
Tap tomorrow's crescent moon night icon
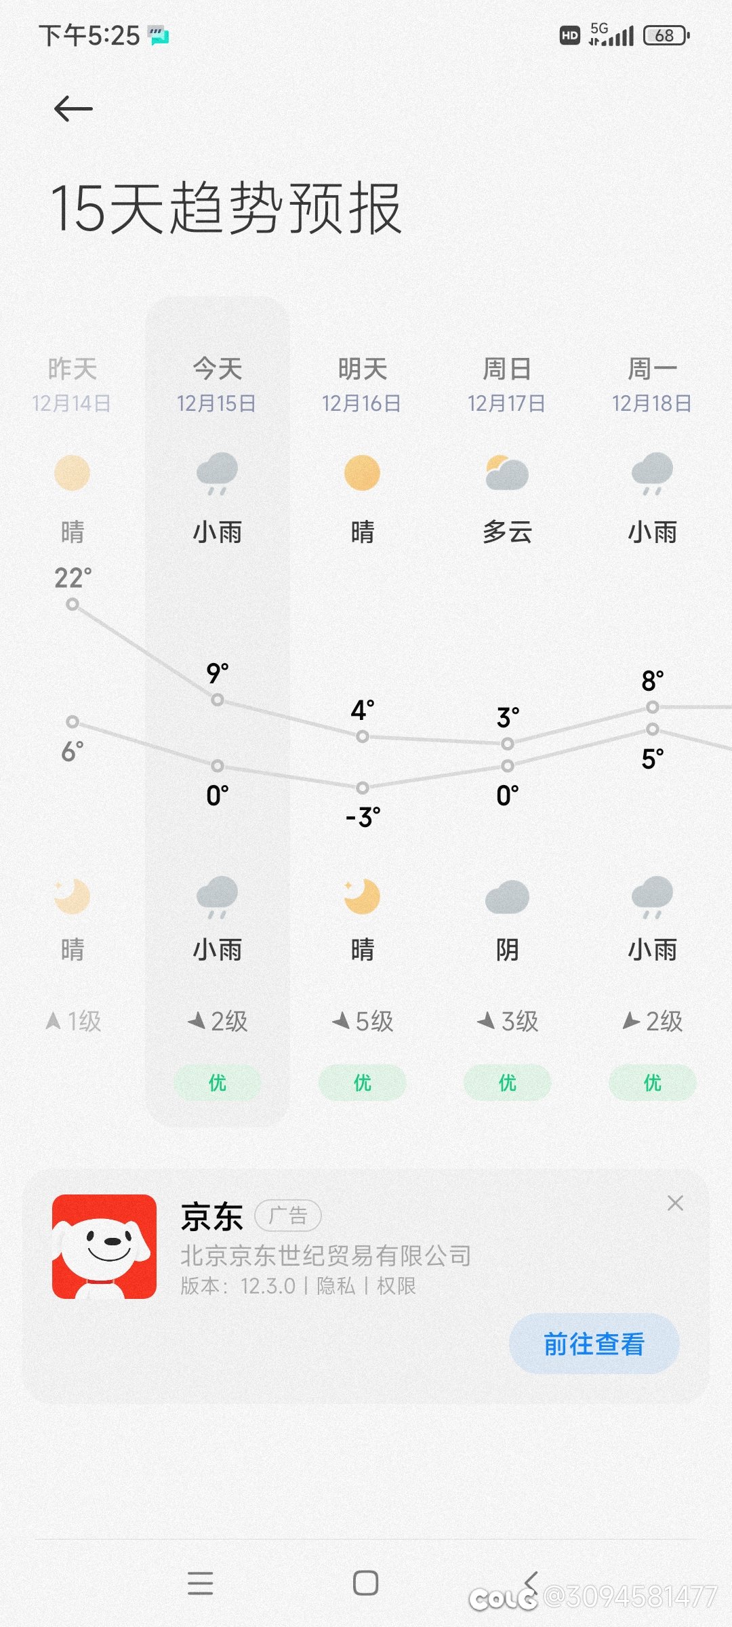[x=362, y=896]
